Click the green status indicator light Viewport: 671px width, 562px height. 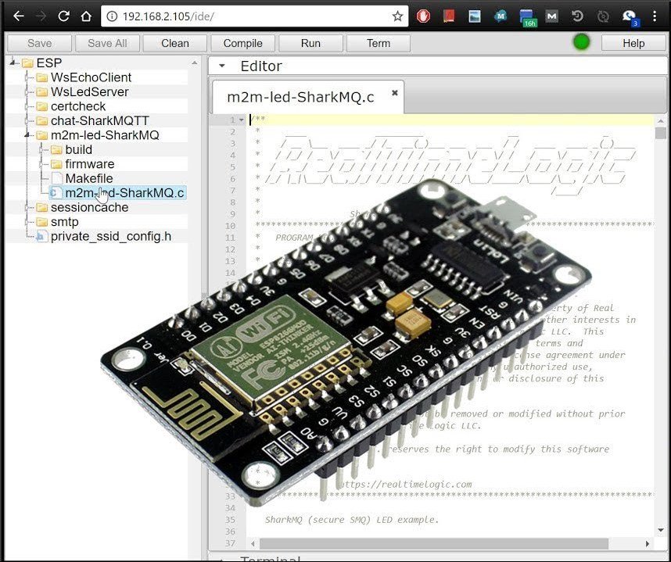coord(581,42)
